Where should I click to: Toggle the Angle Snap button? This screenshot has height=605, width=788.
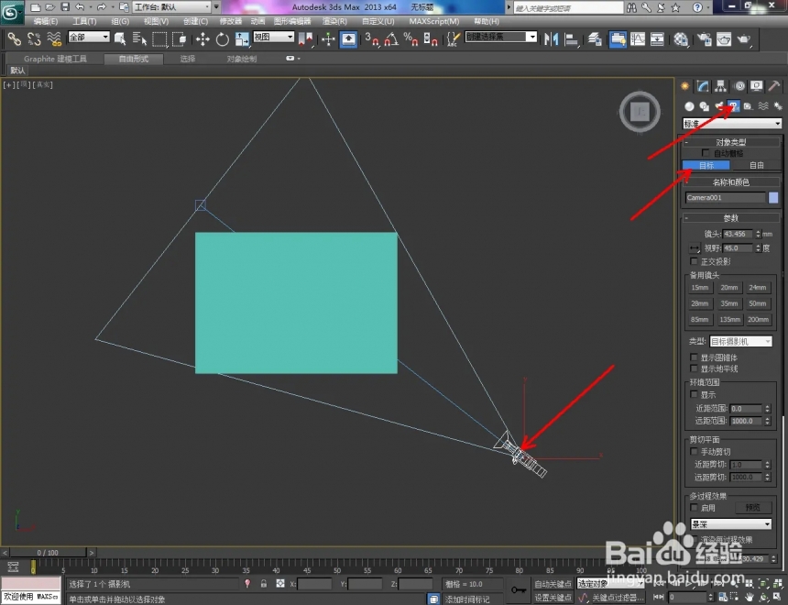pyautogui.click(x=391, y=38)
